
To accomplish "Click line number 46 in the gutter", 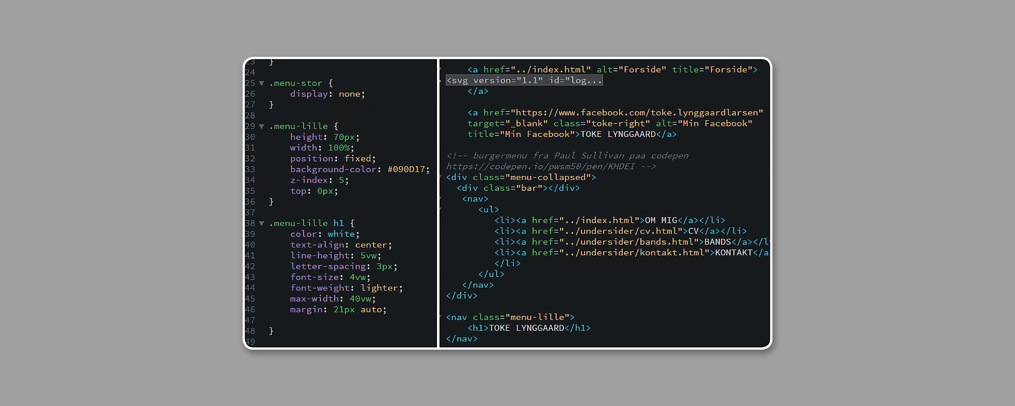I will point(250,310).
